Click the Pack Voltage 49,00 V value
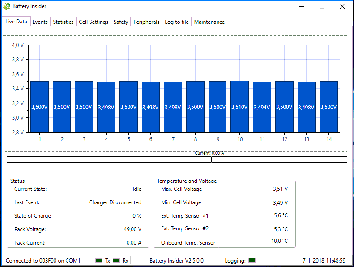Viewport: 354px width, 267px height. (x=132, y=229)
